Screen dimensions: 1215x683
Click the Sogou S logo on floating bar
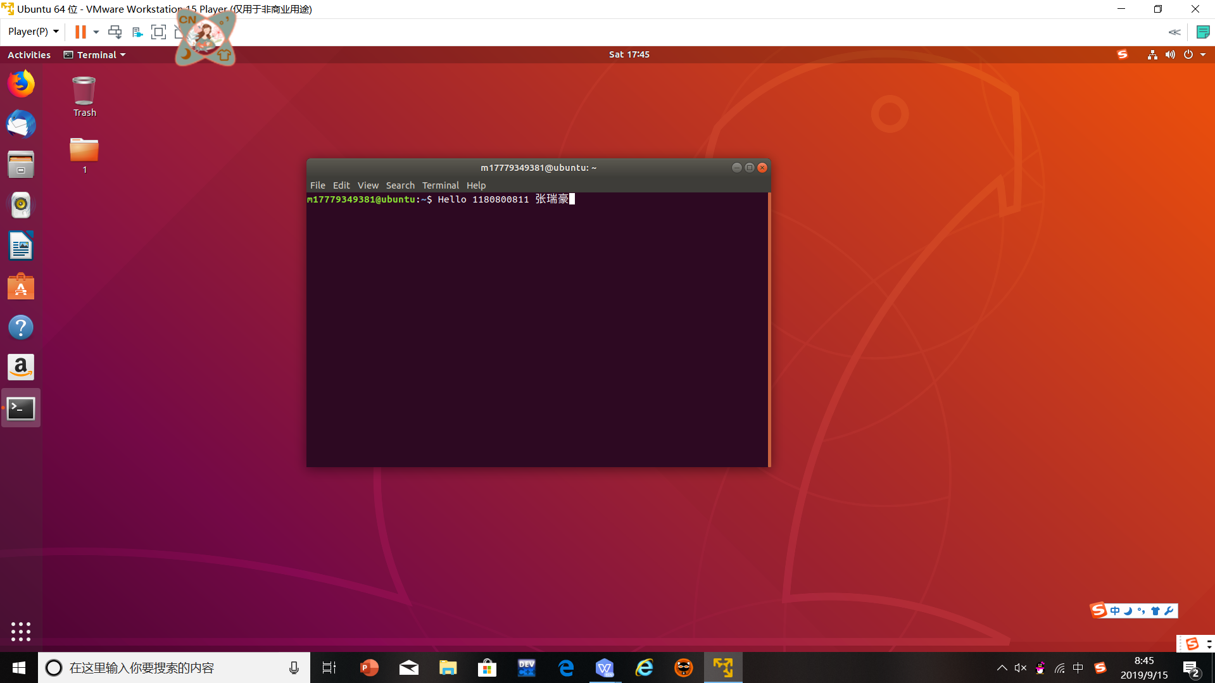tap(1099, 610)
